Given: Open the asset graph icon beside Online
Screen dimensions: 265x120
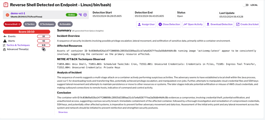Looking at the screenshot, I should 80,15.
